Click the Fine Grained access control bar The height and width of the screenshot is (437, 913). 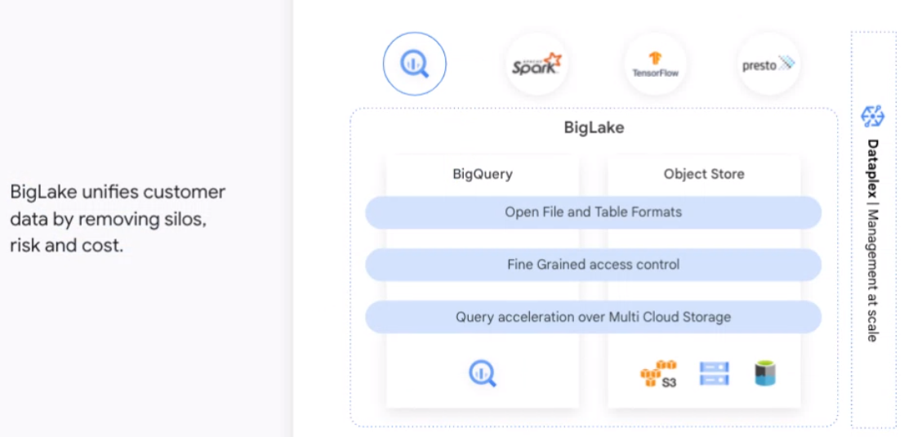coord(594,265)
